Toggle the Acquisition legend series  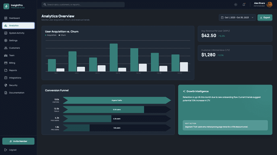tap(51, 35)
